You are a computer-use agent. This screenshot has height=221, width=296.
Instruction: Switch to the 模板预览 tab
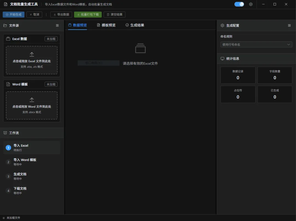[106, 25]
